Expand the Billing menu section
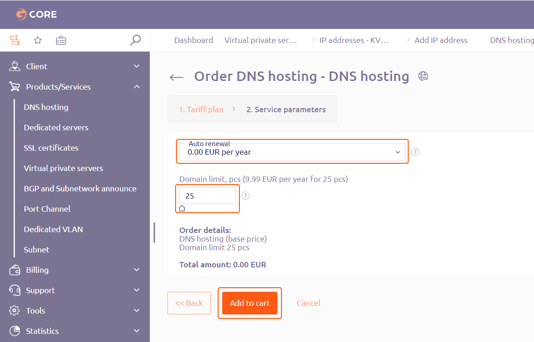 click(75, 270)
